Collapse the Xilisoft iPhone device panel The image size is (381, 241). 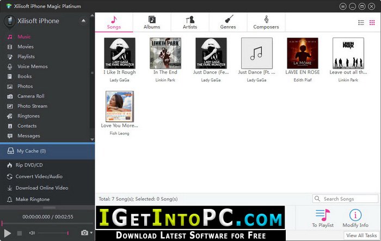click(83, 21)
